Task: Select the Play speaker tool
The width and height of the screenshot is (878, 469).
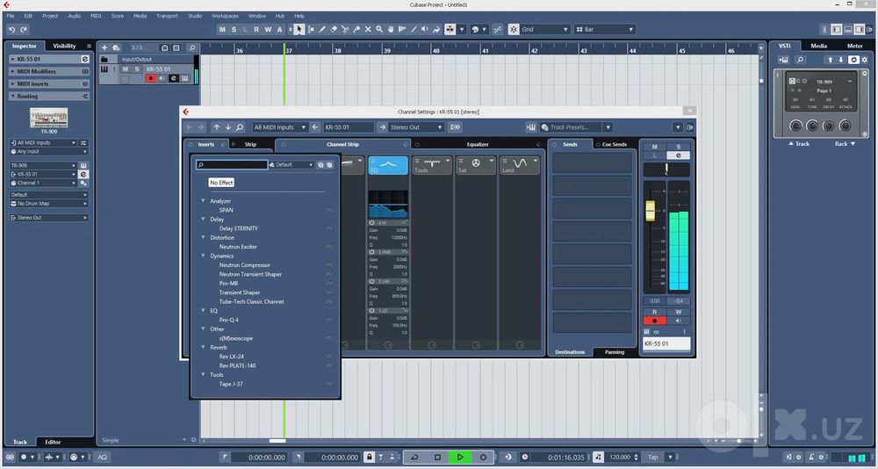Action: click(425, 29)
